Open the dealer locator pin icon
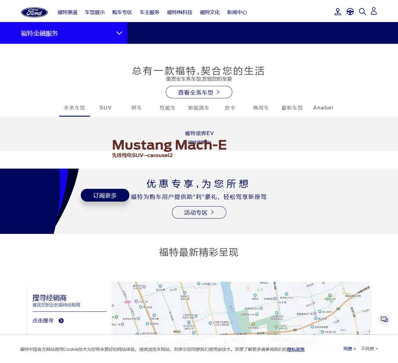The width and height of the screenshot is (398, 363). click(338, 12)
